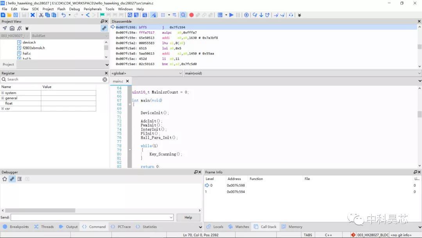Select f2803xbmsk.h in project tree
422x238 pixels.
coord(34,48)
